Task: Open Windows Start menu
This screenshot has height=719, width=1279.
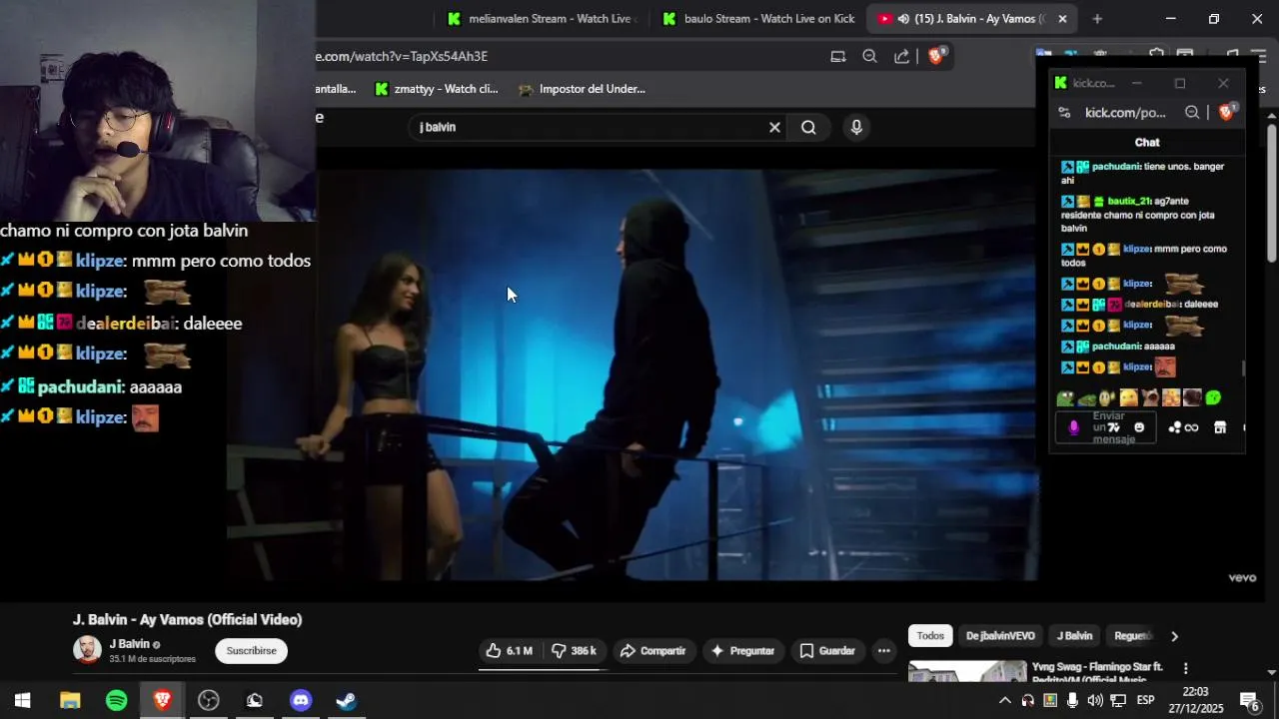Action: click(22, 700)
